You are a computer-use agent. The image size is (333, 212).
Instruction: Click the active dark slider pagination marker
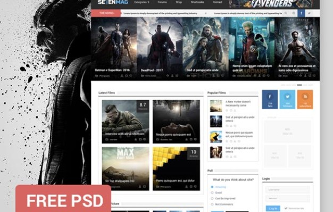pyautogui.click(x=299, y=85)
